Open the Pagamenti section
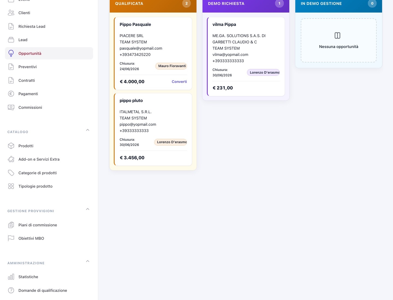The height and width of the screenshot is (300, 393). point(49,94)
